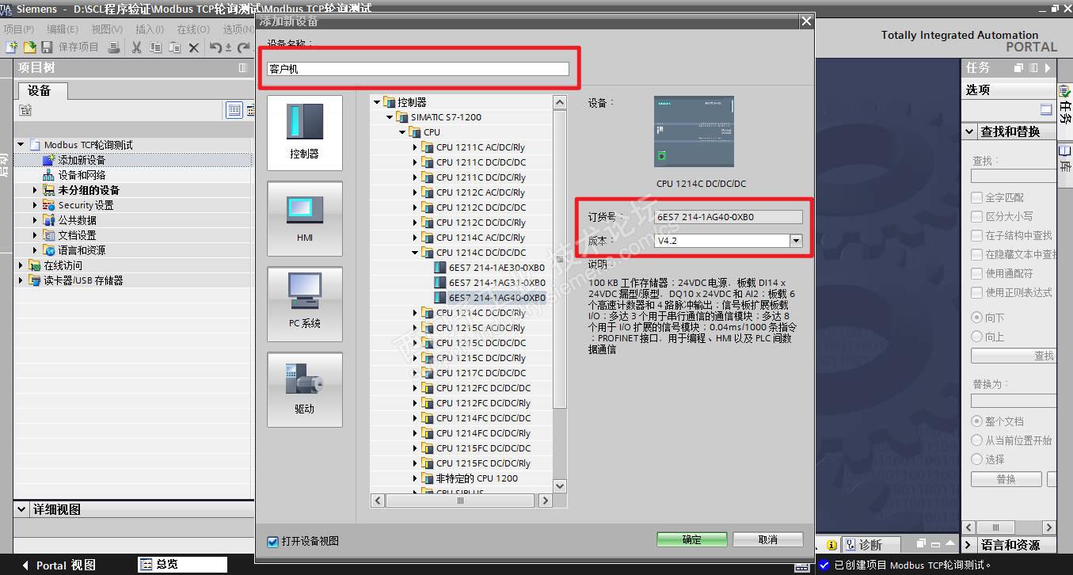Save project via the floppy disk icon

[47, 48]
